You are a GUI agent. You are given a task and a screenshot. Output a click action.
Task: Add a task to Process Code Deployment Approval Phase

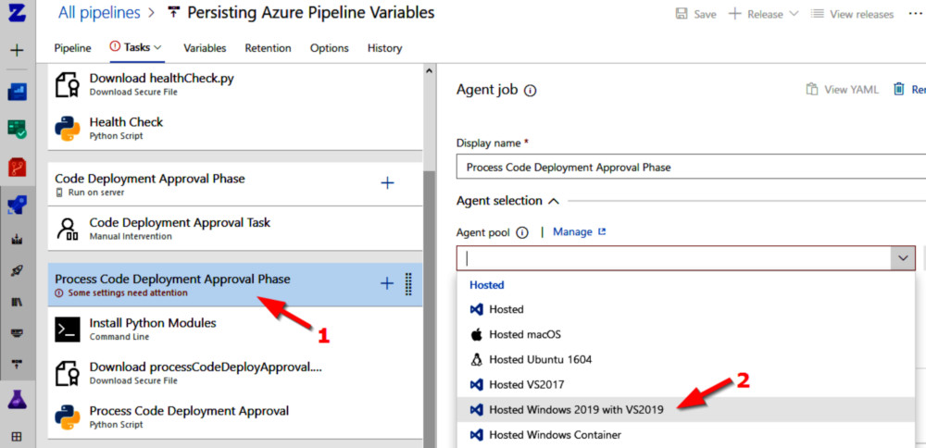tap(387, 284)
